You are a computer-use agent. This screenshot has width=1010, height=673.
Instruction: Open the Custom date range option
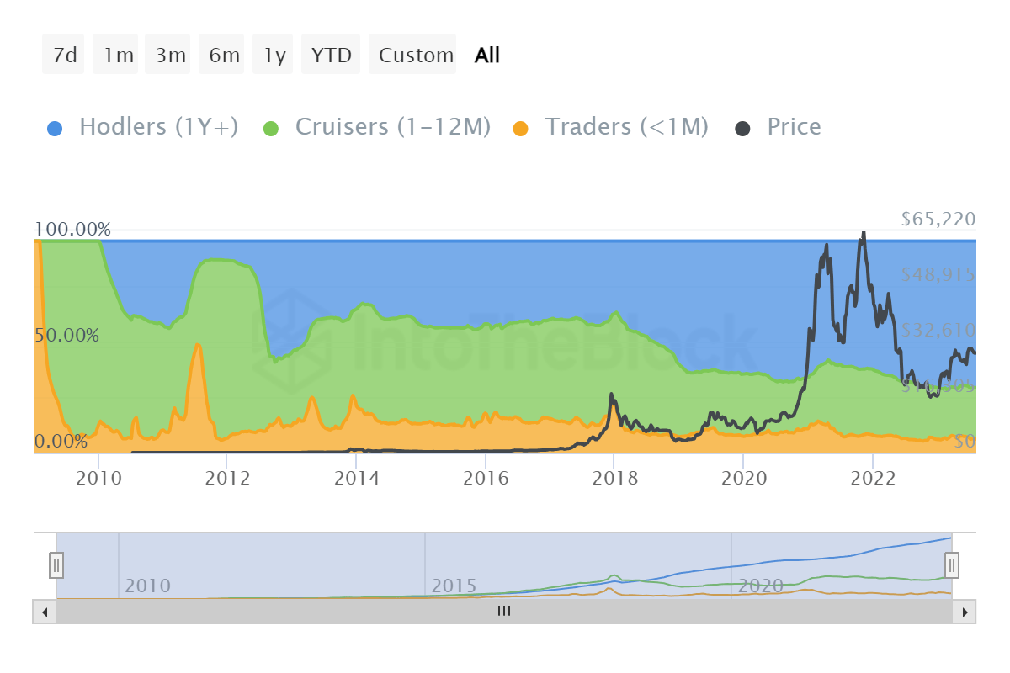[416, 55]
